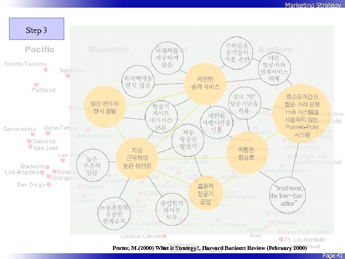The image size is (345, 259).
Task: Select the Burbank city label
Action: 33,166
